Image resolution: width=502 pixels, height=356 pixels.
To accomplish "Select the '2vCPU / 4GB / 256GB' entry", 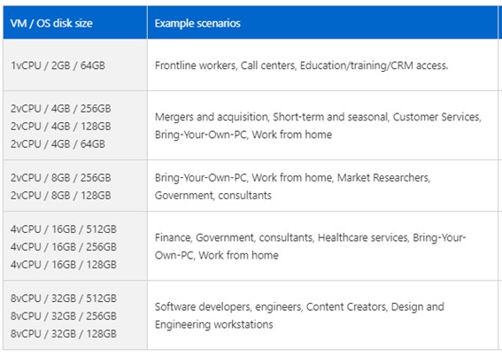I will point(60,109).
